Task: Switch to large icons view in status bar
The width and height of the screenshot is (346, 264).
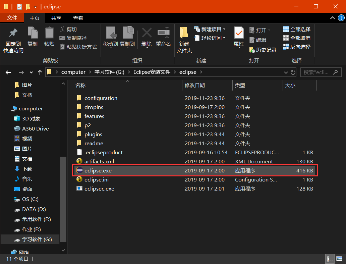Action: point(339,259)
